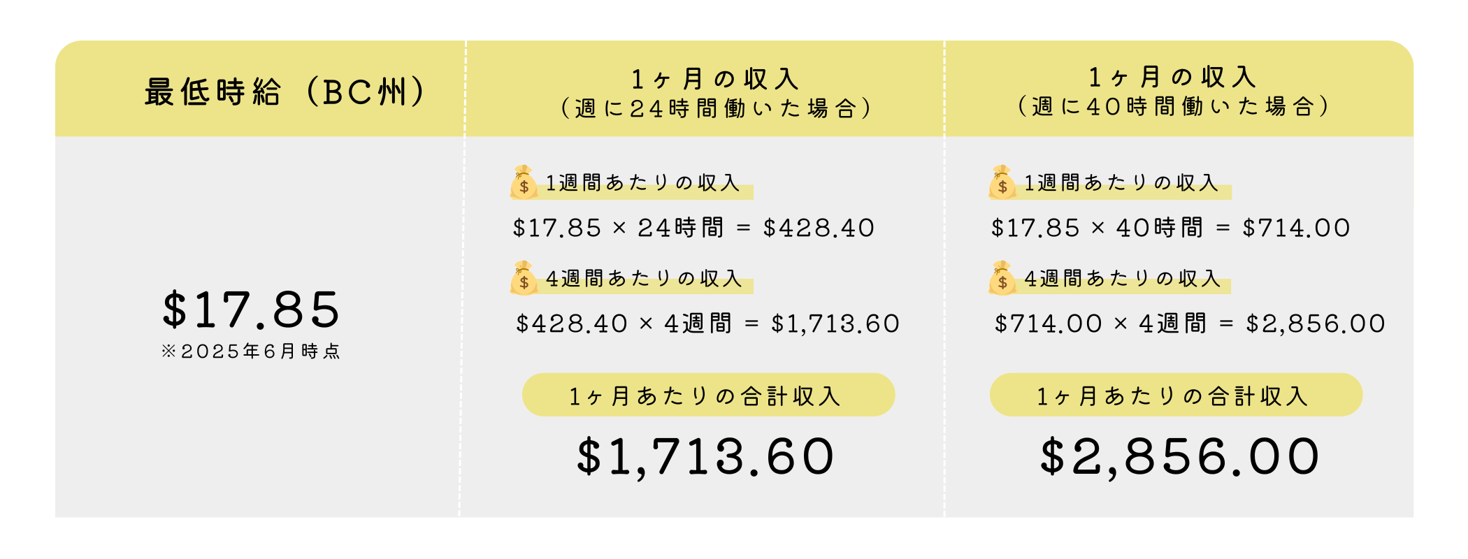The width and height of the screenshot is (1468, 559).
Task: Click the 4週間あたりの収入 label in 40時間 column
Action: pyautogui.click(x=1122, y=279)
